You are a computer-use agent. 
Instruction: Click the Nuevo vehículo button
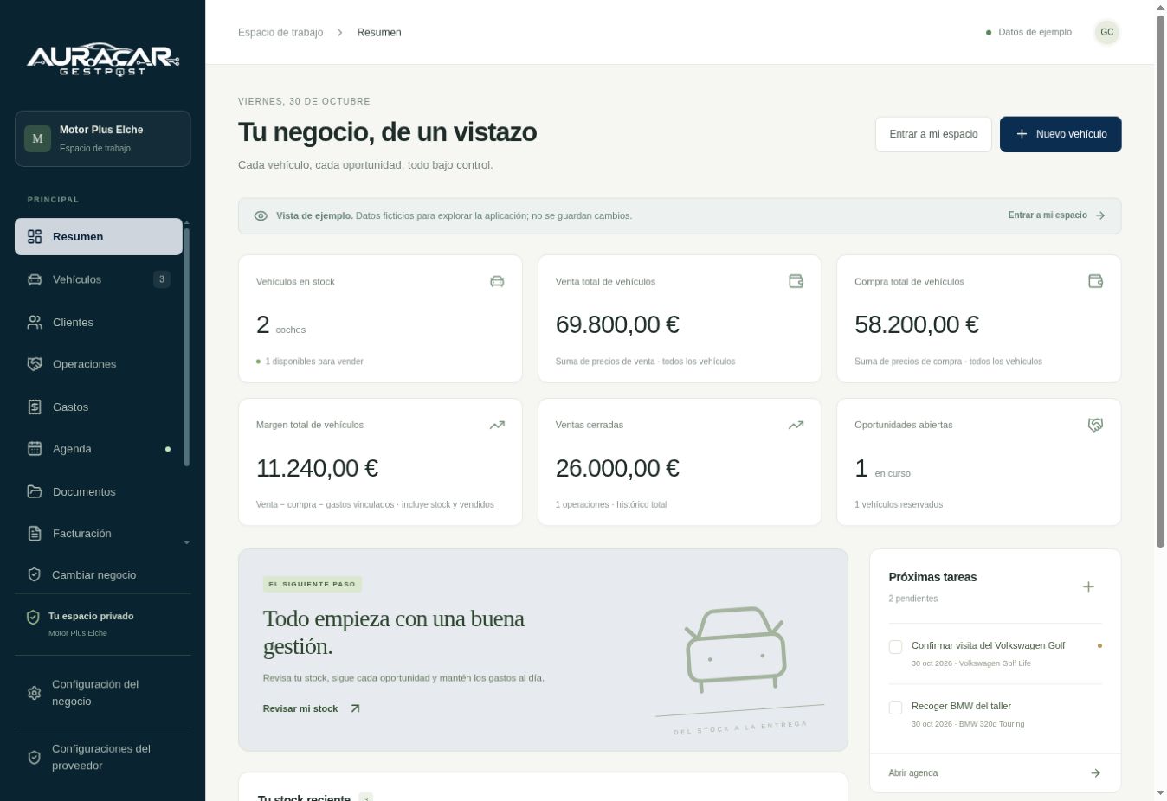coord(1061,134)
